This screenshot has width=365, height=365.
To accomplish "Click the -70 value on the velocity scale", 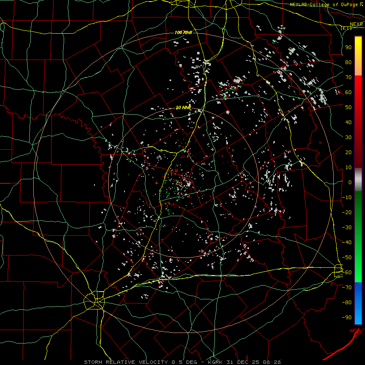I will coord(347,288).
